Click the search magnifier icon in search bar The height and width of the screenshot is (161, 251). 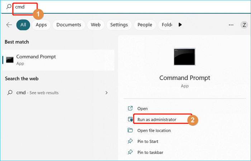coord(9,7)
